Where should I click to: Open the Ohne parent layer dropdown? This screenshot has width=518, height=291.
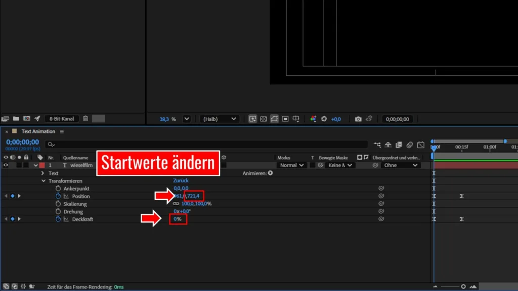[x=400, y=165]
